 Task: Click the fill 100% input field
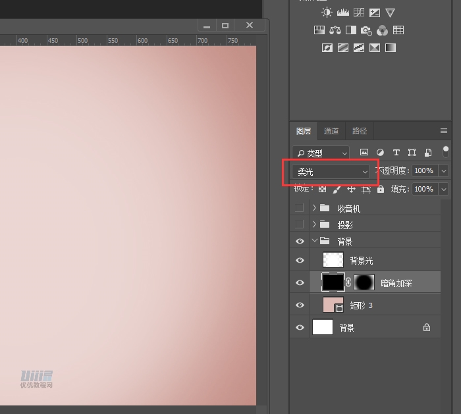click(423, 189)
